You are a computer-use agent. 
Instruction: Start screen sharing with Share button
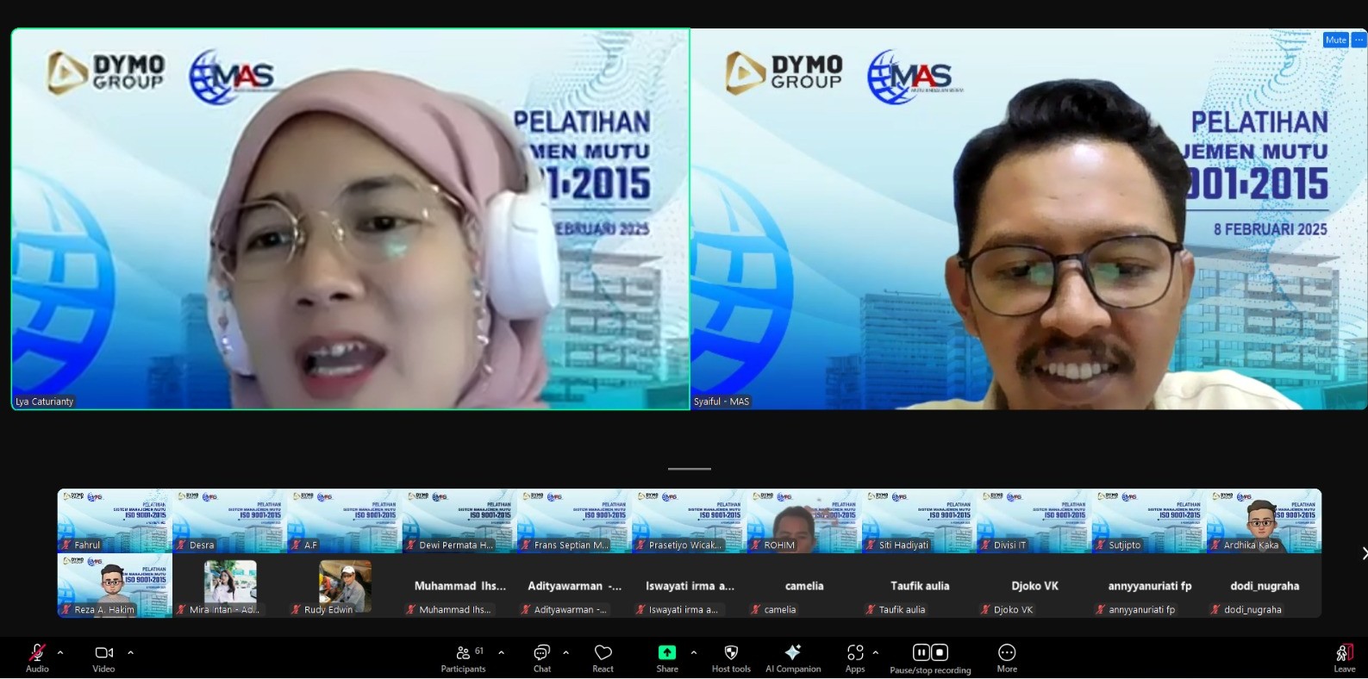point(667,657)
